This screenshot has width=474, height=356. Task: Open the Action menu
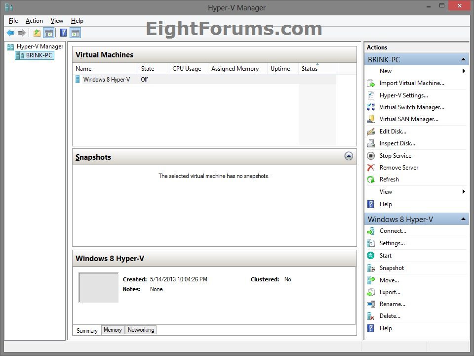[x=34, y=21]
